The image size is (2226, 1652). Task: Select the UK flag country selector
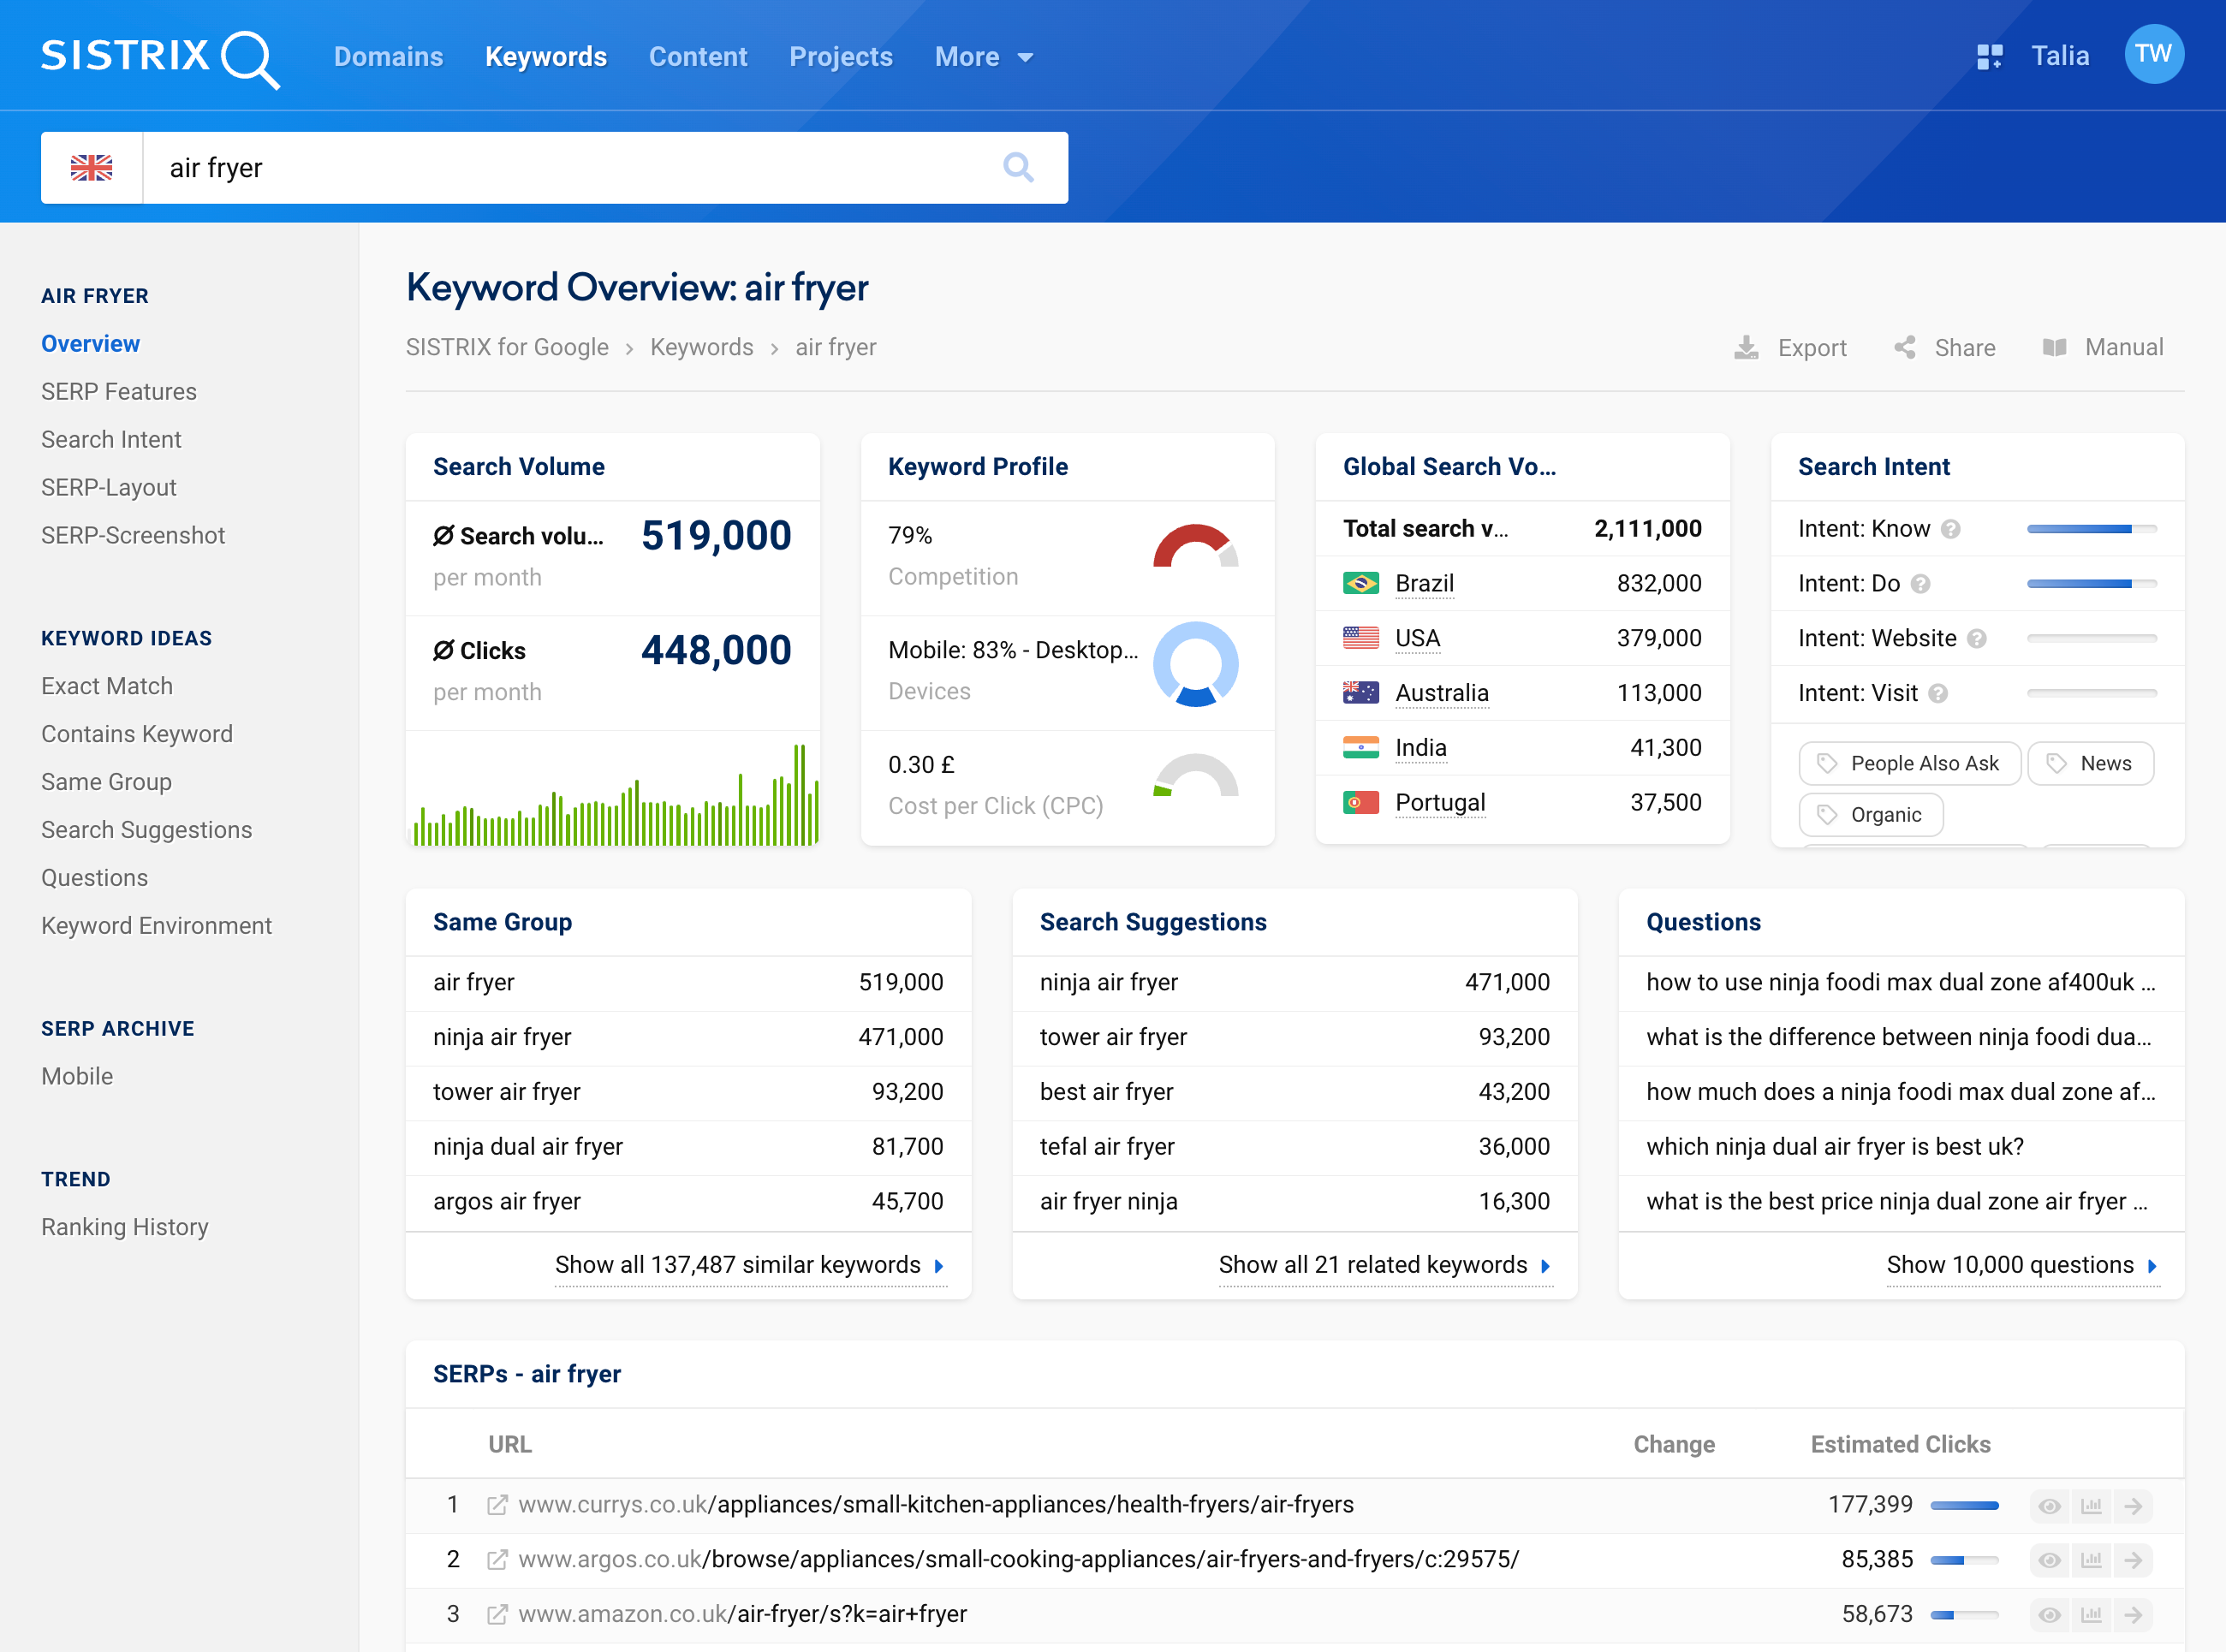(92, 167)
